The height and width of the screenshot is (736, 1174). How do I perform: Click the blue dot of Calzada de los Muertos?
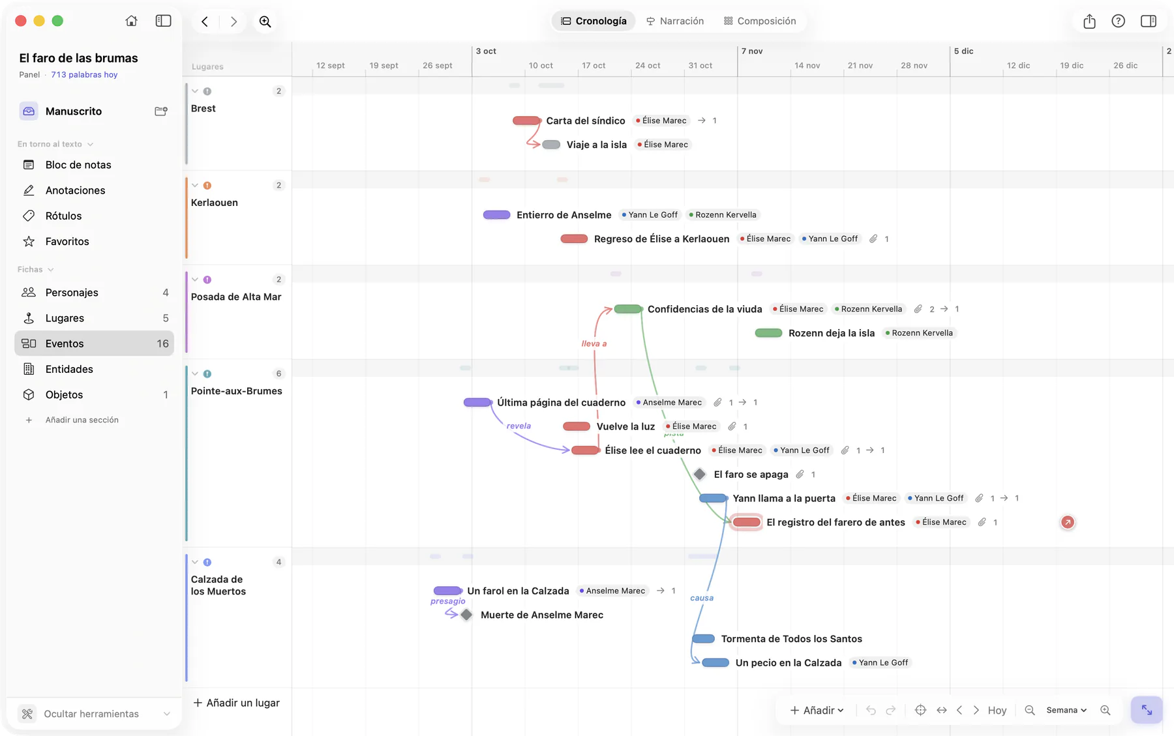pos(207,562)
